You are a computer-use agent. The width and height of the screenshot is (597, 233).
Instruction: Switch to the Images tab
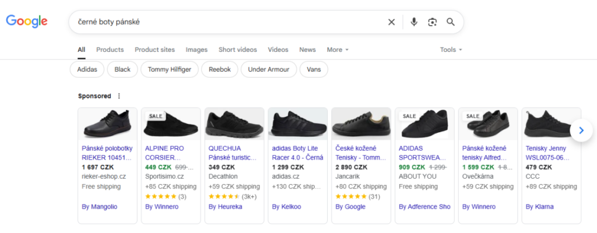[196, 50]
